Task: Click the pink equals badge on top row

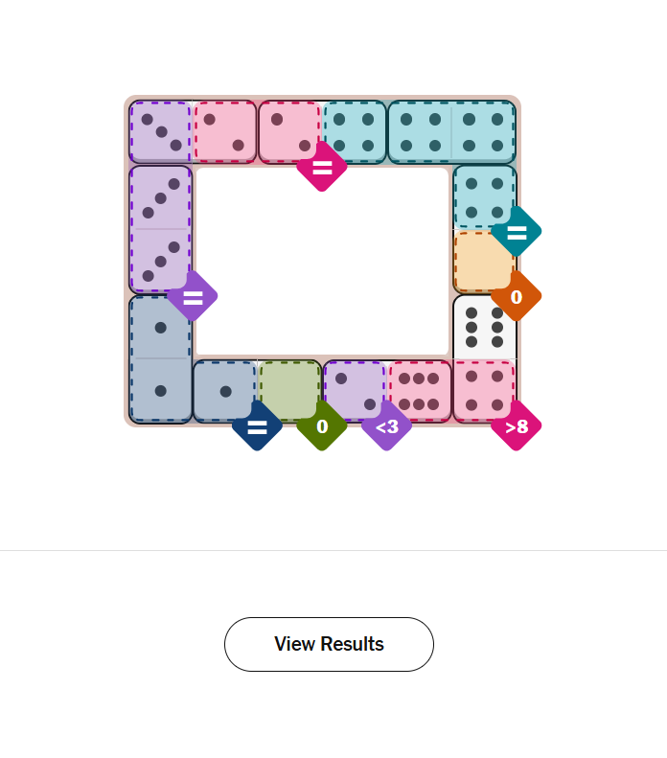Action: (322, 167)
